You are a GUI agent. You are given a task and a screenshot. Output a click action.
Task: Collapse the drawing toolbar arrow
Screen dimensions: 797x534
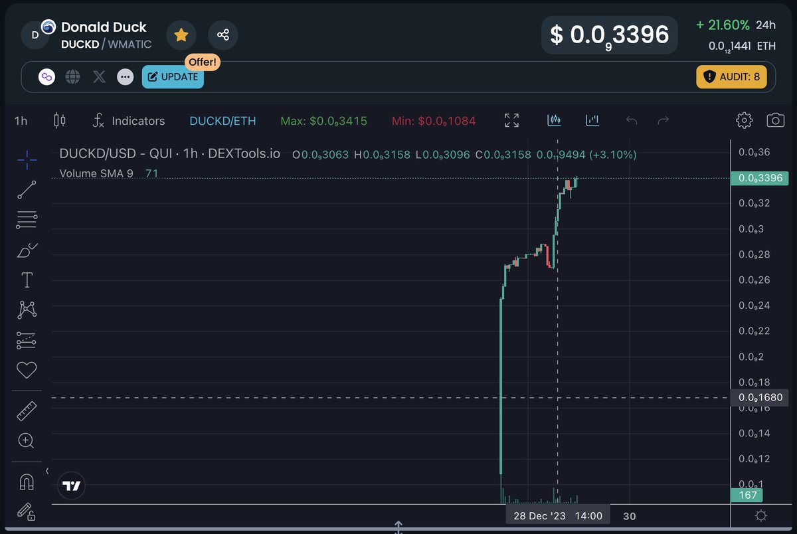click(46, 471)
